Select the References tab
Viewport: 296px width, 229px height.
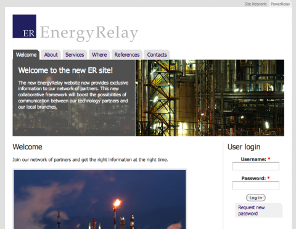pyautogui.click(x=127, y=55)
